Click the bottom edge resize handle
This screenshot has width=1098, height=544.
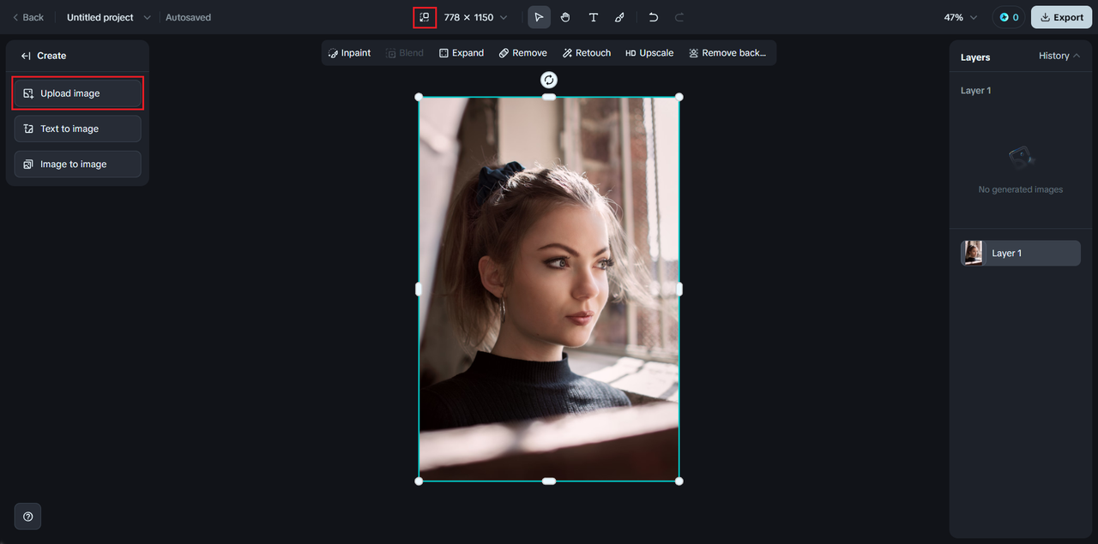click(x=549, y=481)
